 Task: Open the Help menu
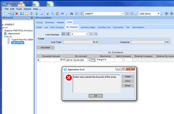coord(36,9)
